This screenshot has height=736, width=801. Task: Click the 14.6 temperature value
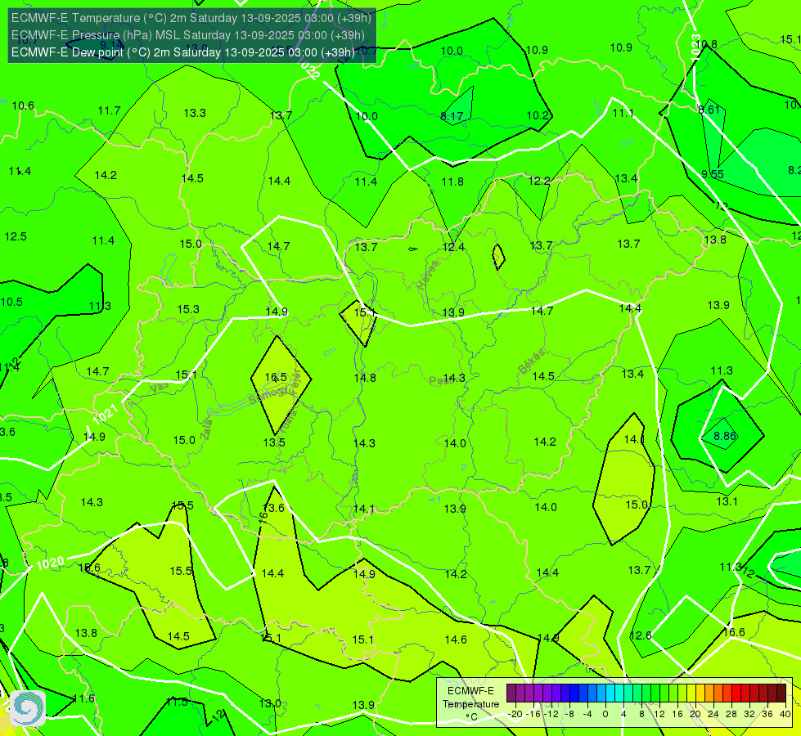click(x=455, y=640)
